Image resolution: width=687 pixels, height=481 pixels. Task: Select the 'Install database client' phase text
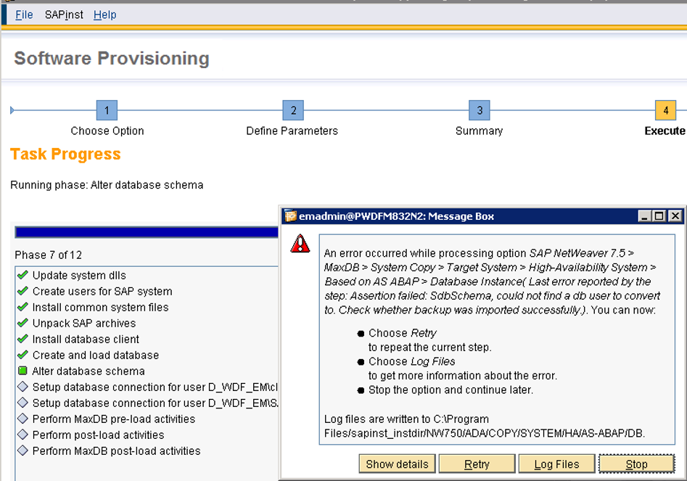click(x=86, y=339)
